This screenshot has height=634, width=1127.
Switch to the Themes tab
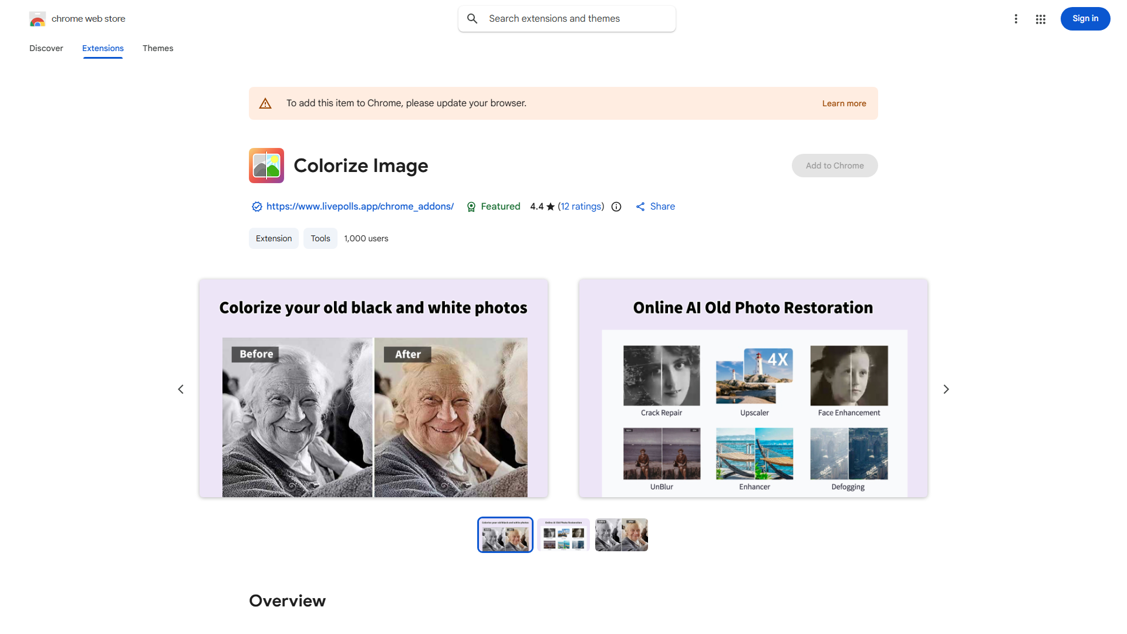157,48
